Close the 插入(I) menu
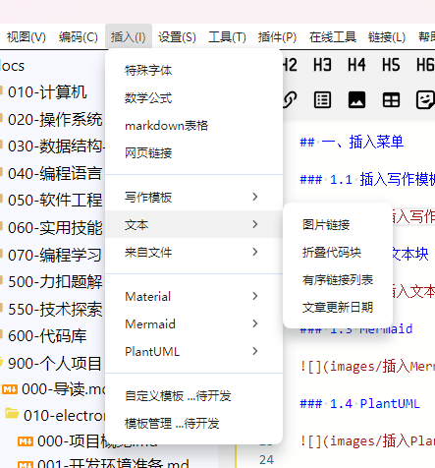The height and width of the screenshot is (468, 435). (x=129, y=37)
